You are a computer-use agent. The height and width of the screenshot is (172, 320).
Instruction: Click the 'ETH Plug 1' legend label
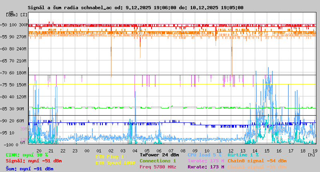pos(110,157)
